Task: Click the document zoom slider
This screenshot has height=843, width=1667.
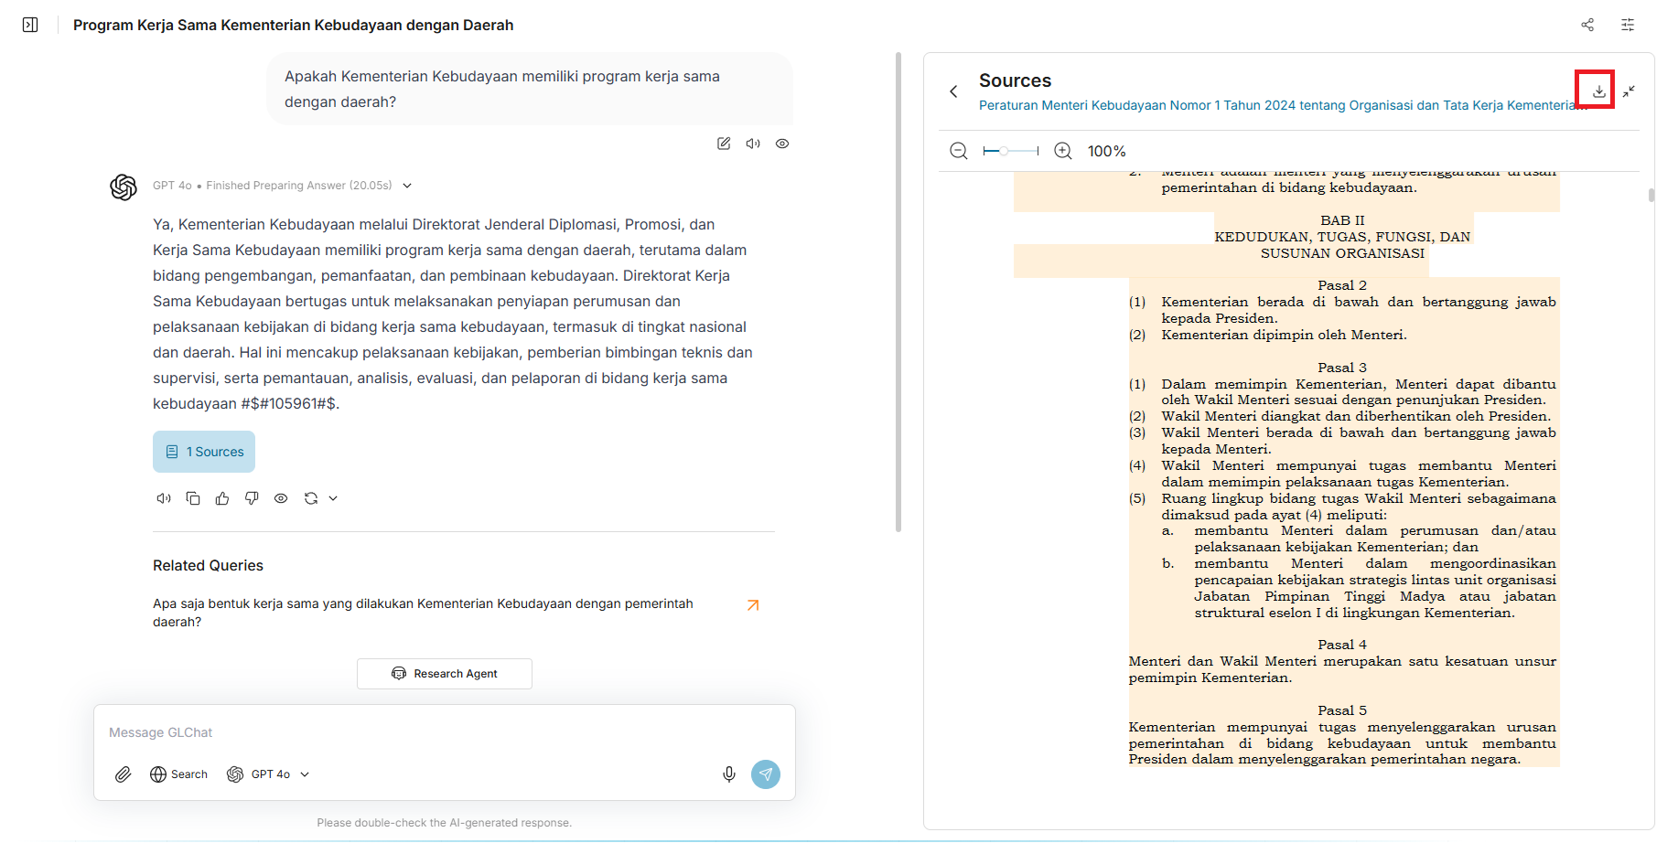Action: [x=1010, y=151]
